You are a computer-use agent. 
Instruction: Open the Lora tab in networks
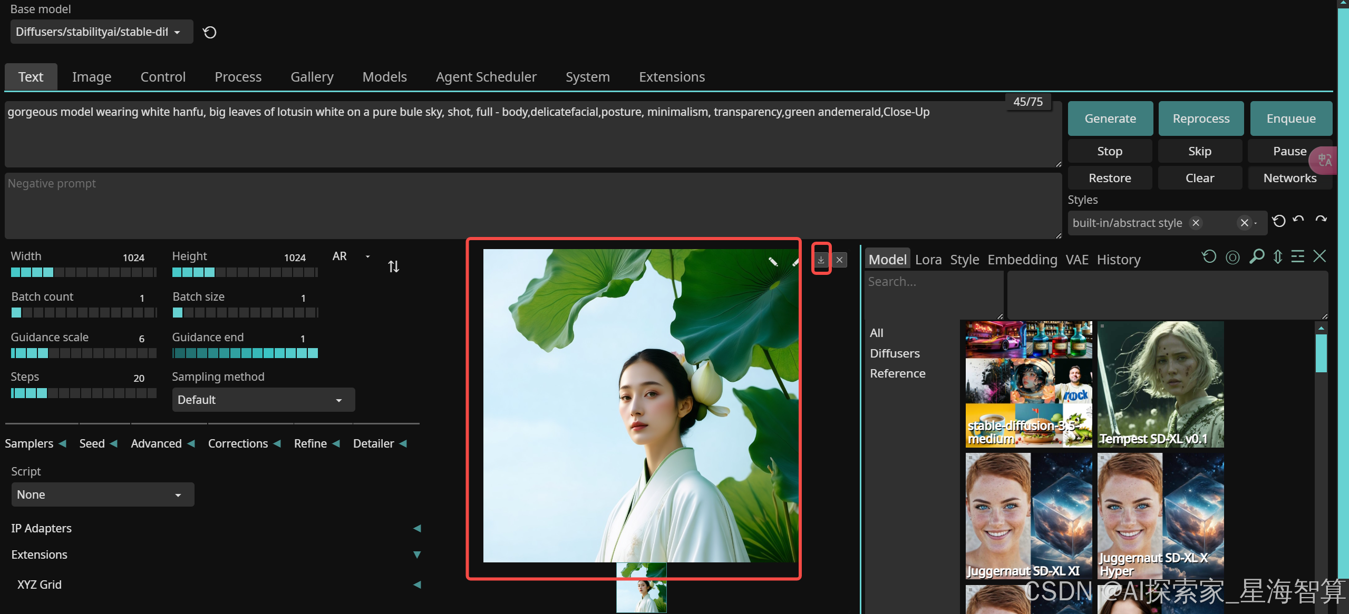928,260
